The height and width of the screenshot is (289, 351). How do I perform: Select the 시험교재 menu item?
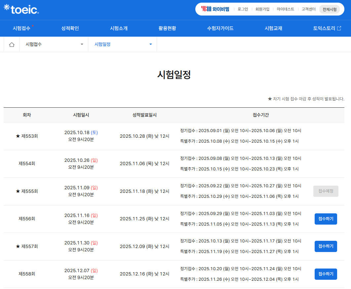coord(273,28)
